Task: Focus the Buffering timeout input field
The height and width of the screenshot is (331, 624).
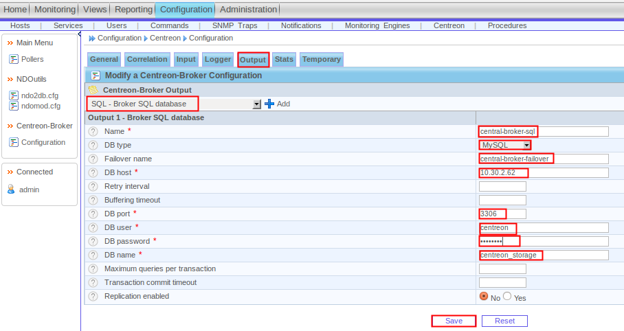Action: 502,200
